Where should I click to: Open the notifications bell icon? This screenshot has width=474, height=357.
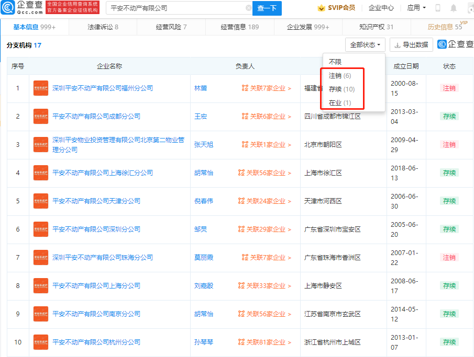pyautogui.click(x=454, y=8)
